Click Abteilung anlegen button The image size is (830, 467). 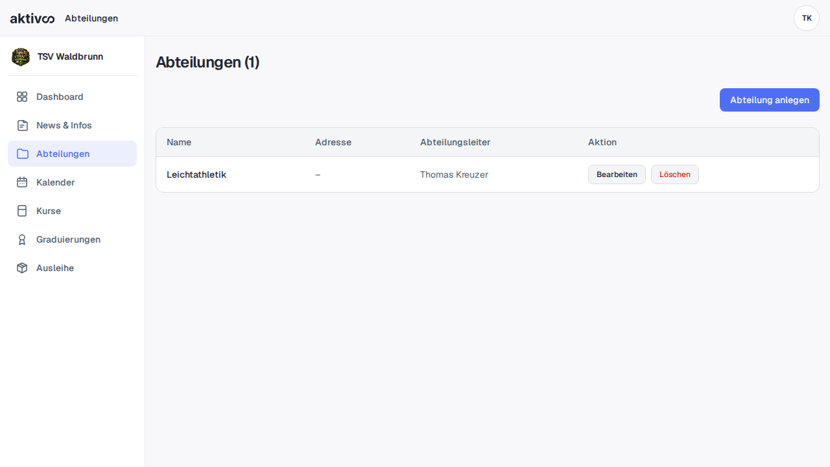click(770, 100)
